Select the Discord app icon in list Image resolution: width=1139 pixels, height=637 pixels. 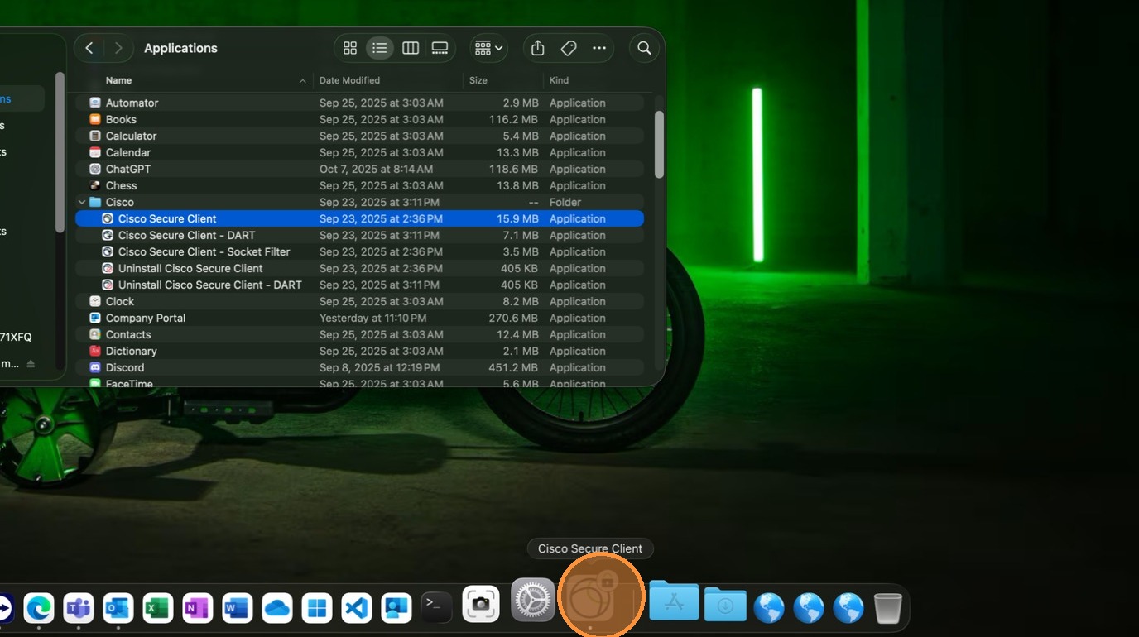[95, 367]
